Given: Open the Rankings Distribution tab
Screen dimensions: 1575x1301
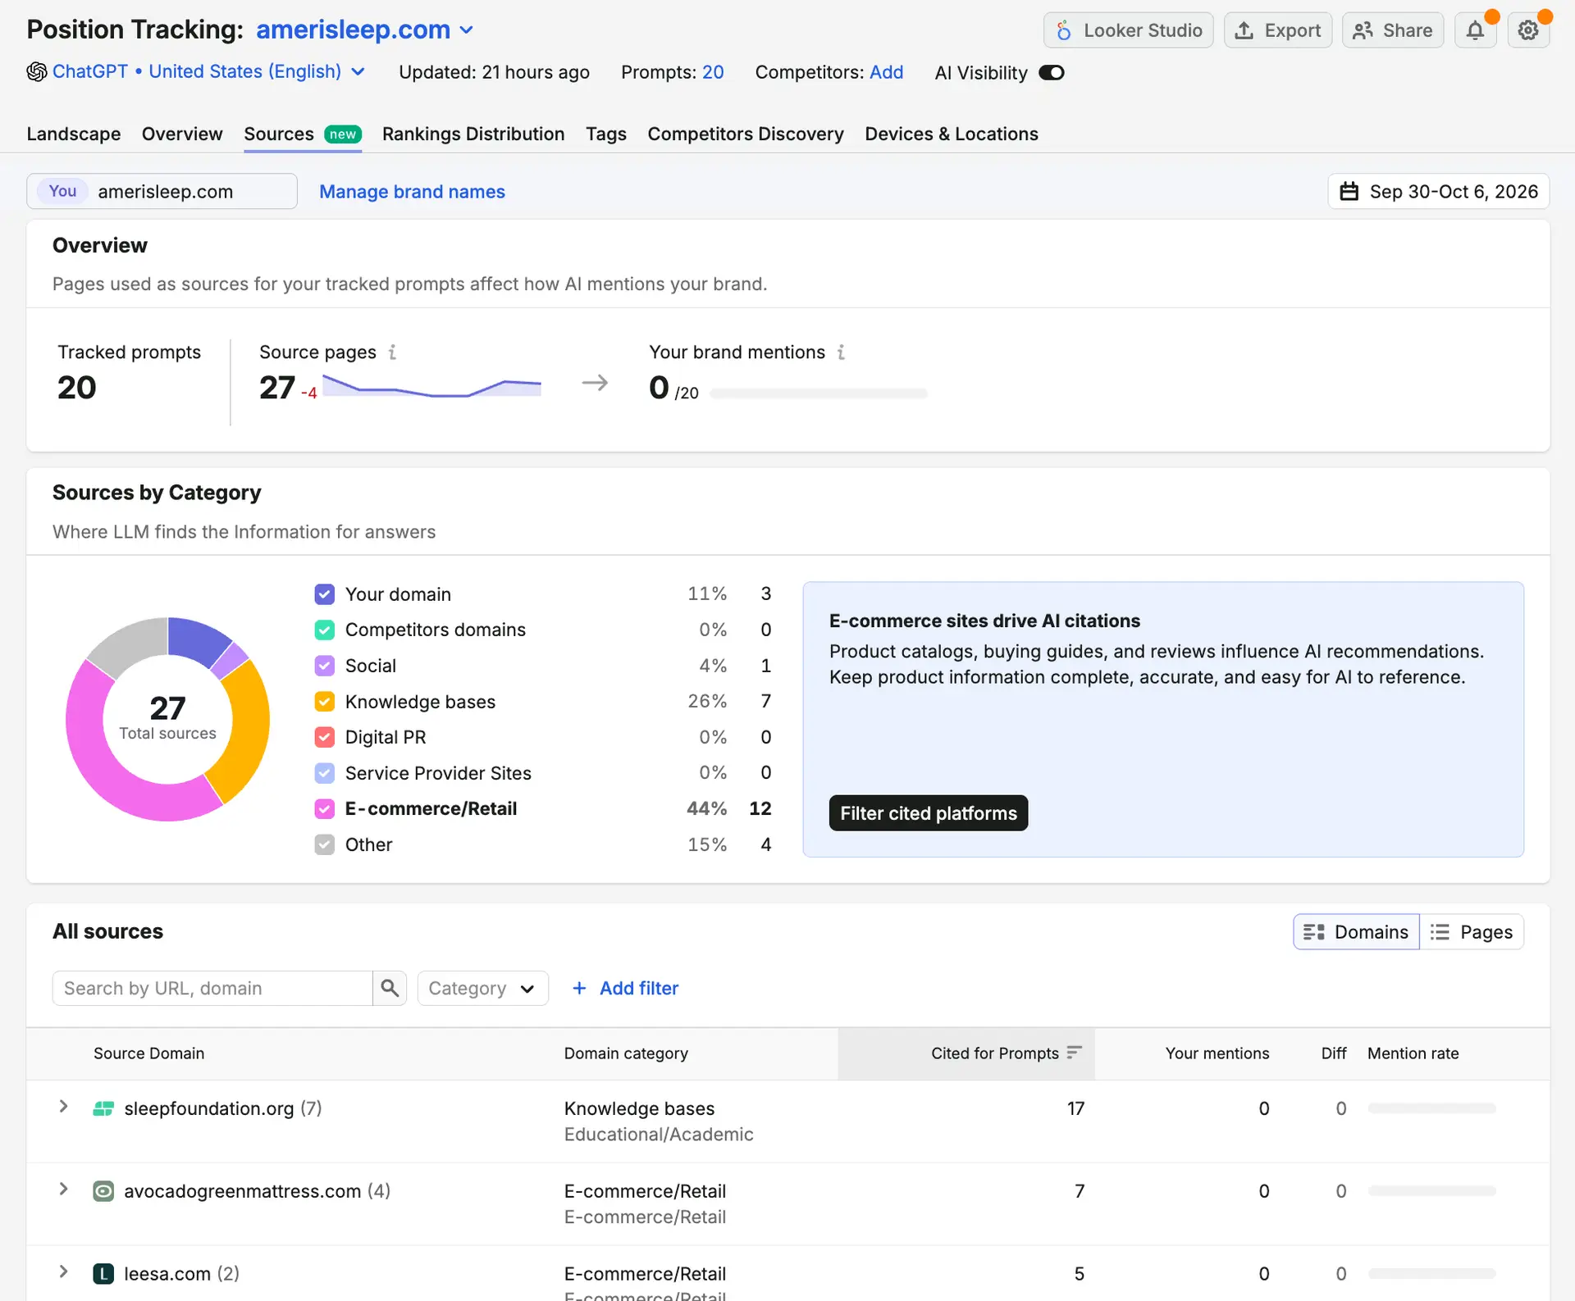Looking at the screenshot, I should tap(473, 134).
